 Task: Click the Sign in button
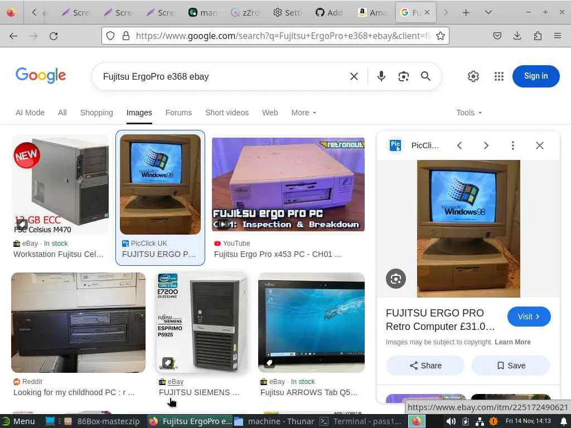point(536,76)
